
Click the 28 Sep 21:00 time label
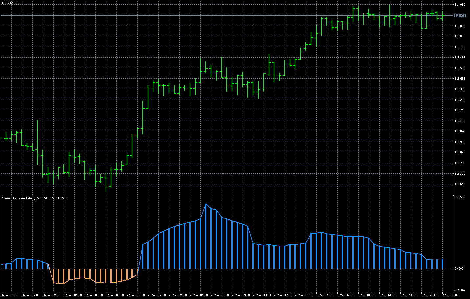click(x=304, y=295)
